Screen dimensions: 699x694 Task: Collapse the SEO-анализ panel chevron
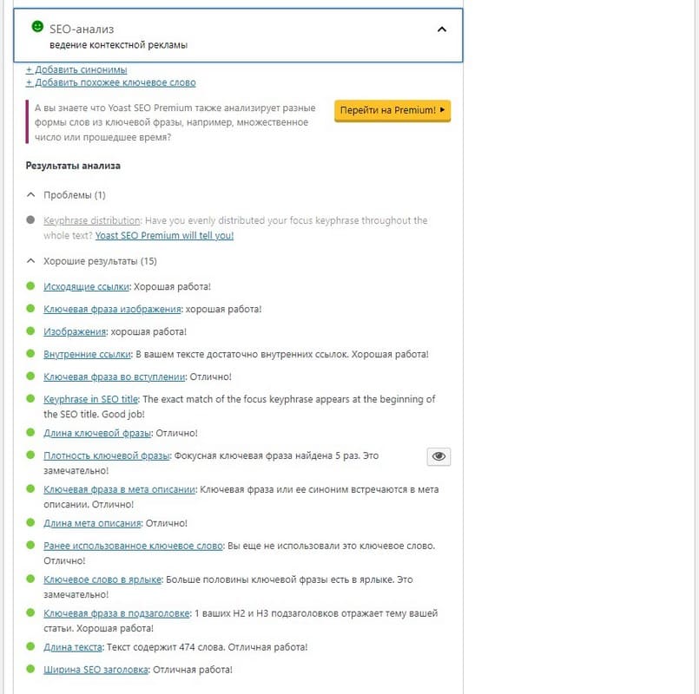[x=442, y=29]
